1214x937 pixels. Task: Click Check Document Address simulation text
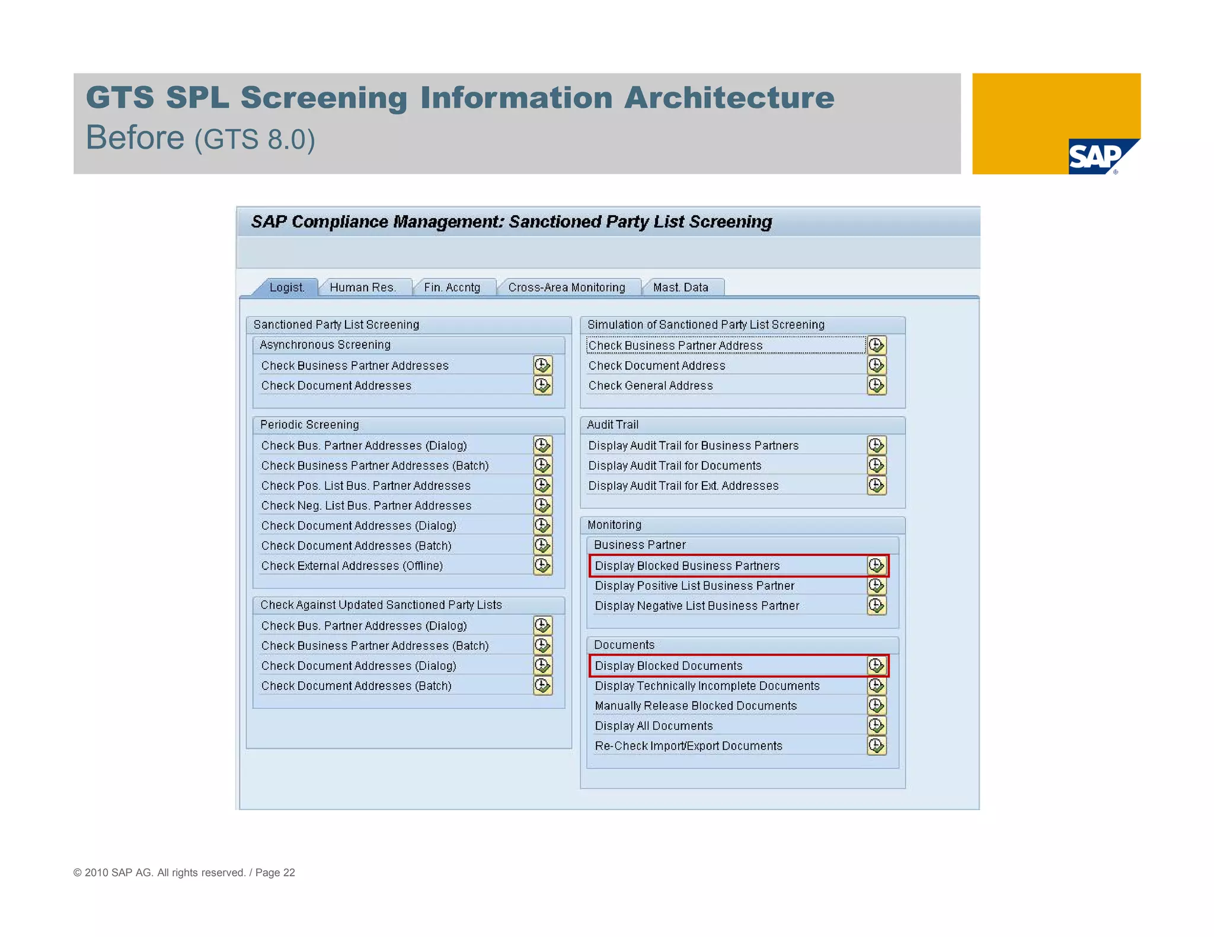pyautogui.click(x=657, y=365)
